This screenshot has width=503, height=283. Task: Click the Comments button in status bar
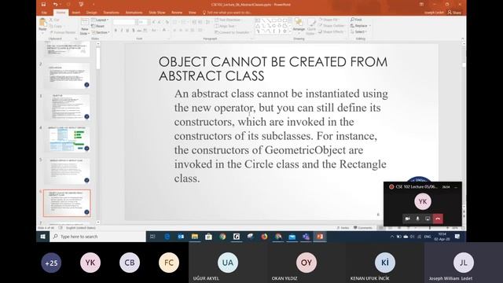tap(363, 228)
